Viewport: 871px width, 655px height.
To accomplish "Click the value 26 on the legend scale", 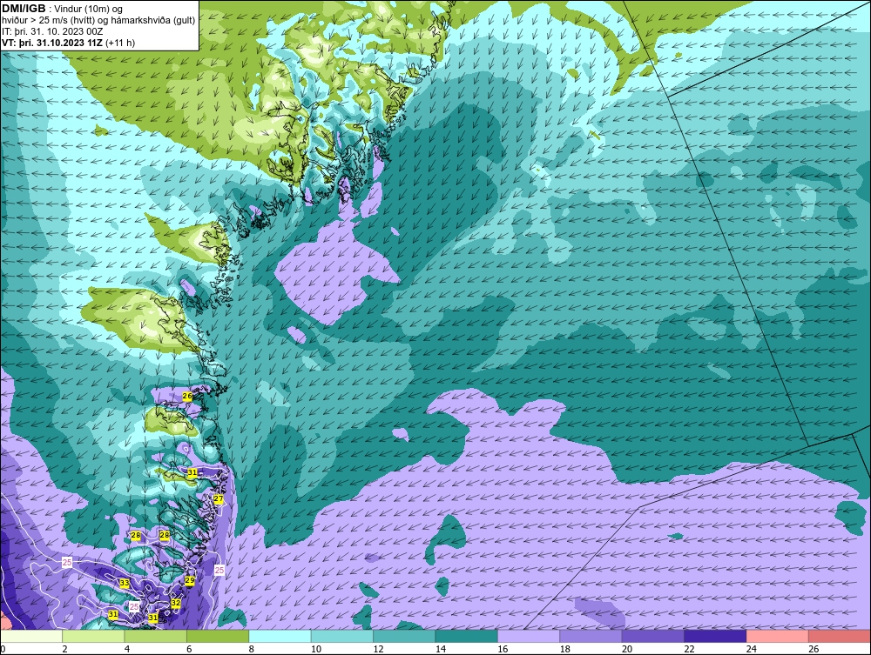I will pos(814,649).
